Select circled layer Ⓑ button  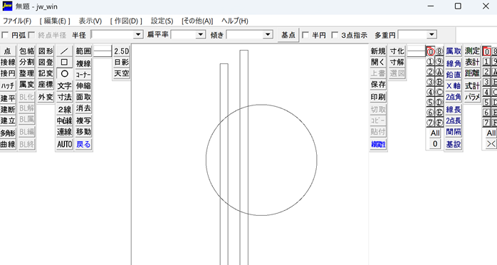(x=439, y=82)
